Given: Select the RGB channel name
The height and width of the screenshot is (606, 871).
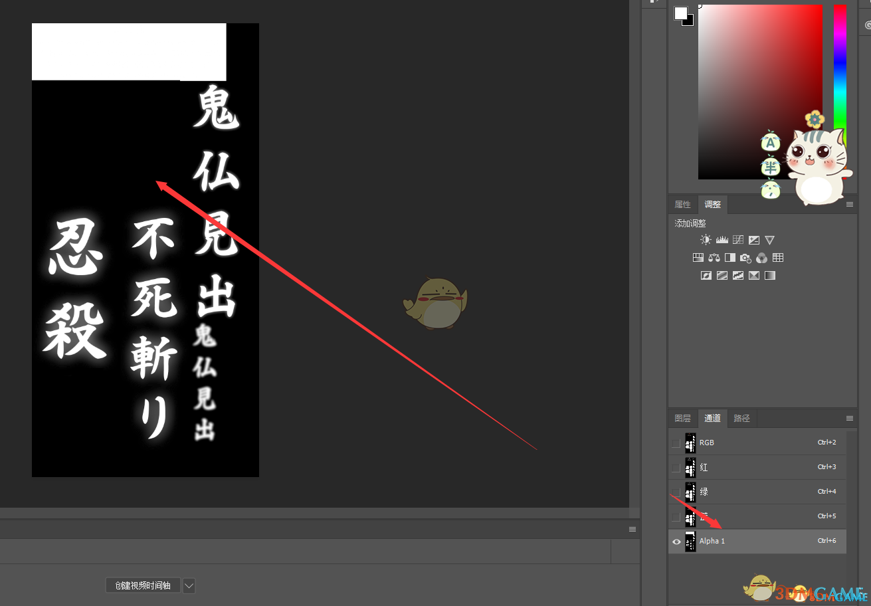Looking at the screenshot, I should point(706,443).
